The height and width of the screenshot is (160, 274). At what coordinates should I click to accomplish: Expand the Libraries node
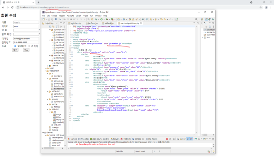pyautogui.click(x=47, y=66)
